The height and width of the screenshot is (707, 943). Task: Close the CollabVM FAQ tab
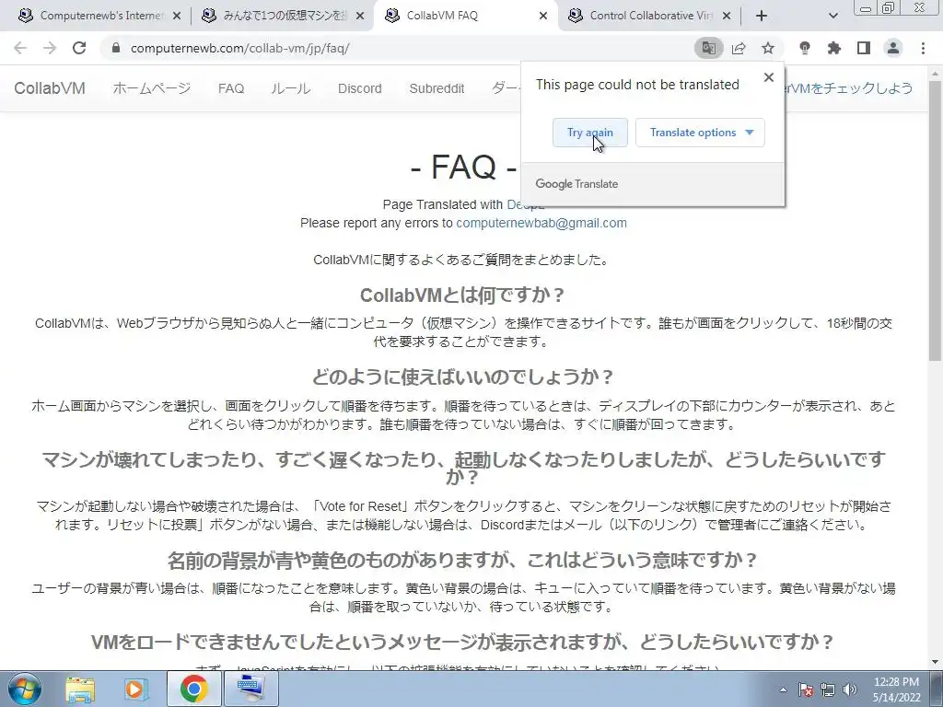point(543,16)
